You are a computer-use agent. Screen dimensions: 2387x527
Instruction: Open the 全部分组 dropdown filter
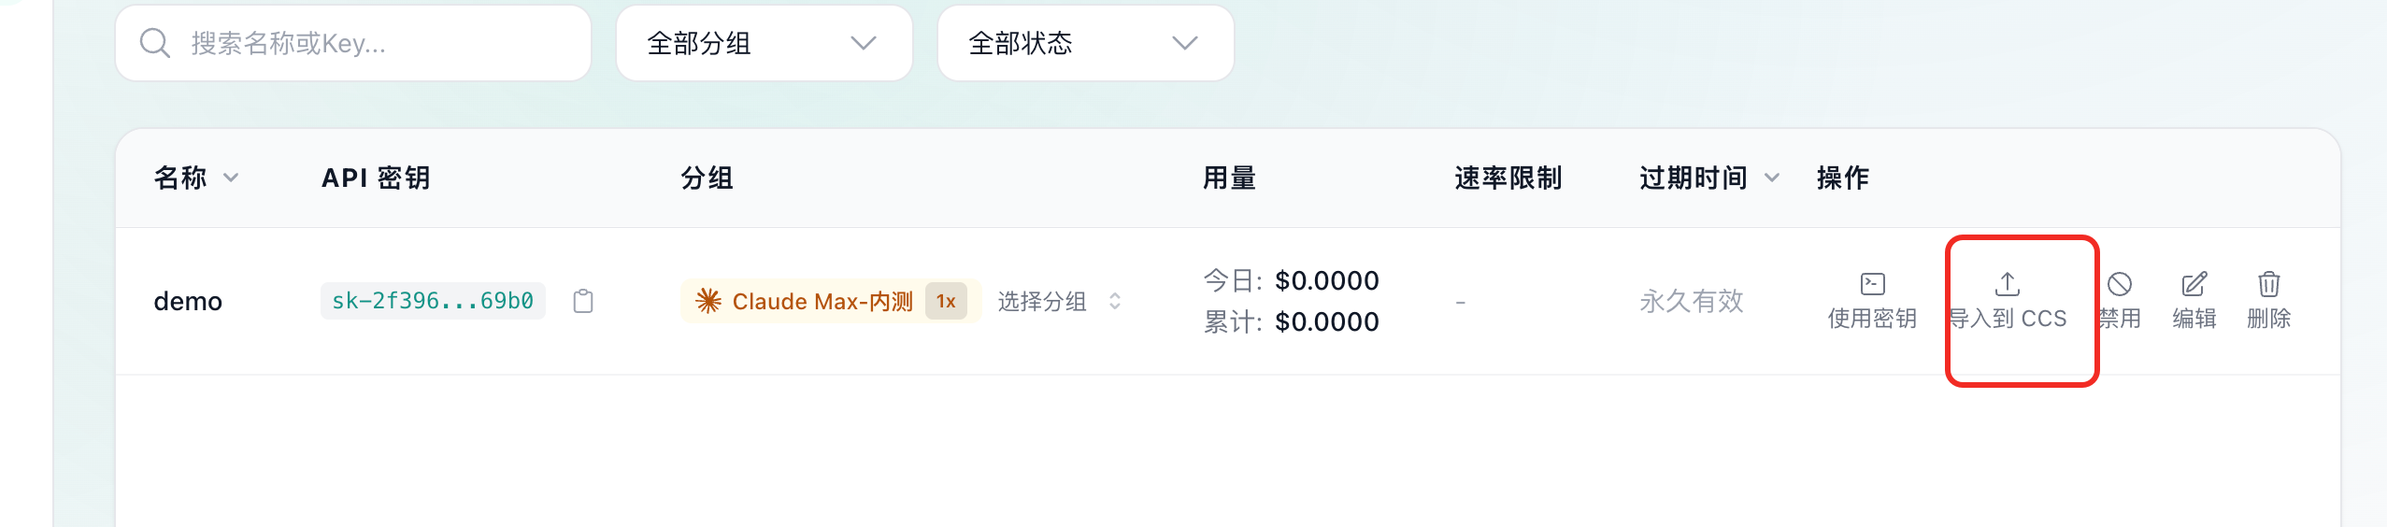pyautogui.click(x=763, y=43)
